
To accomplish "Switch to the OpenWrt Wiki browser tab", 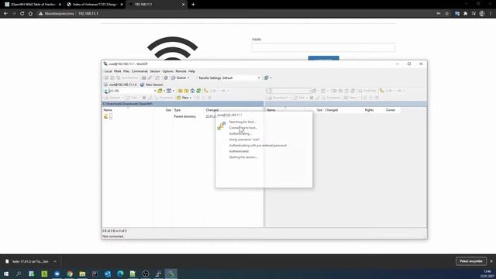I will click(x=33, y=5).
